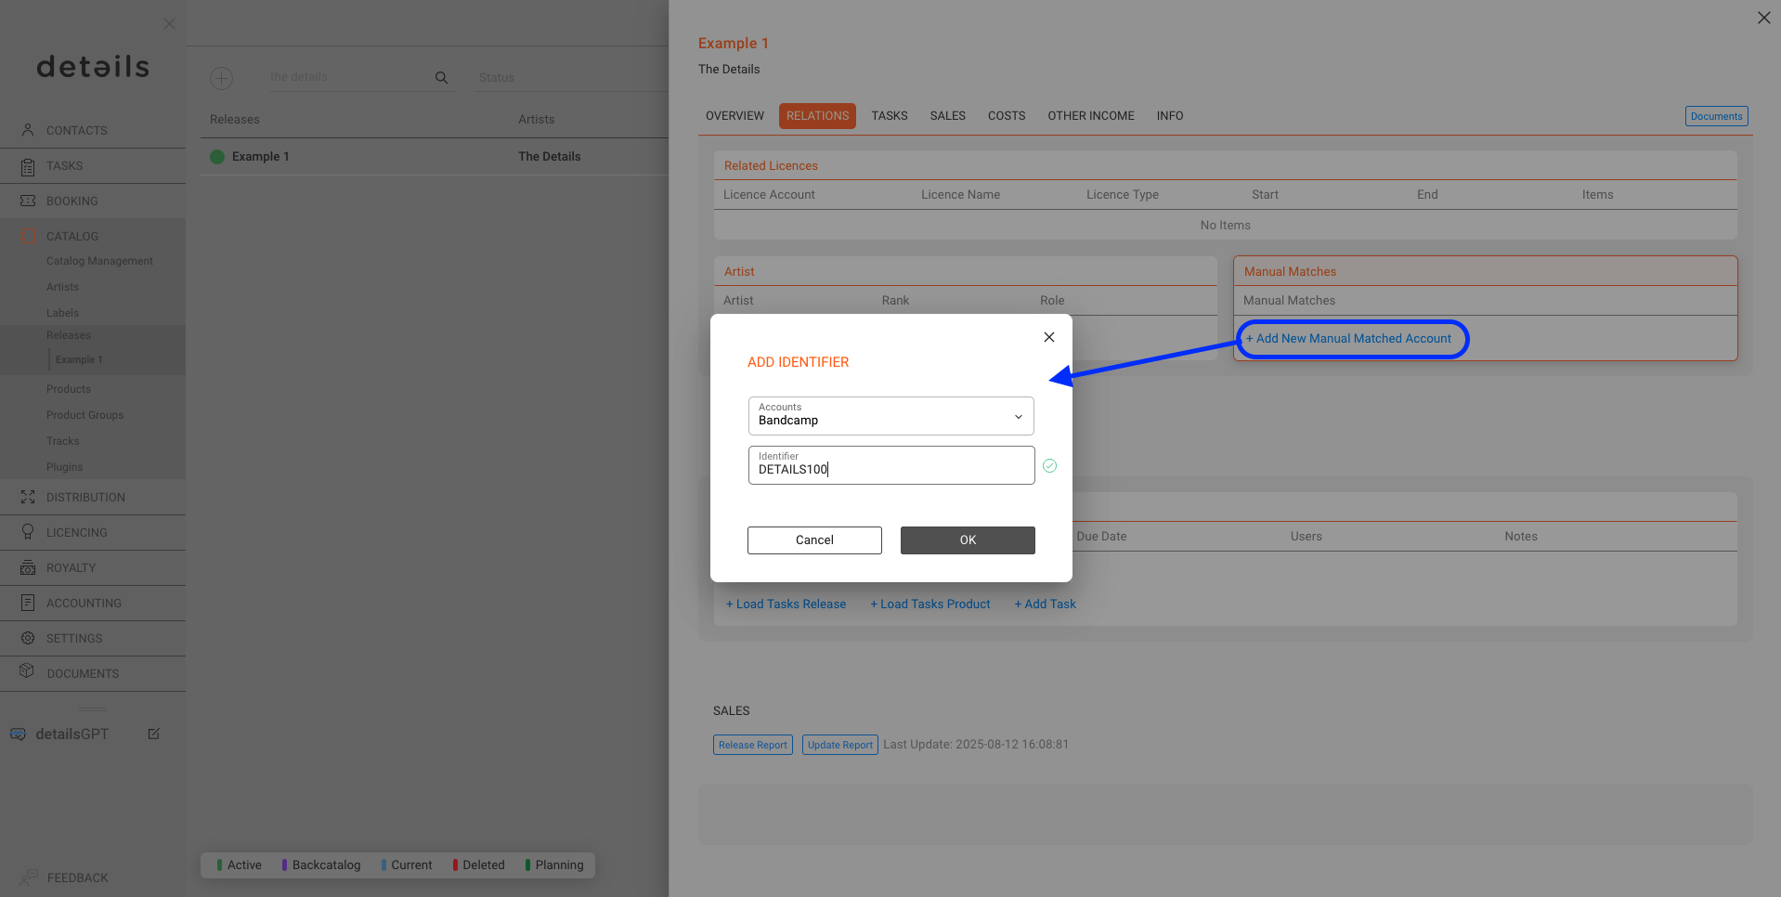Start new detailsGPT chat via edit icon
Image resolution: width=1781 pixels, height=897 pixels.
[x=154, y=734]
